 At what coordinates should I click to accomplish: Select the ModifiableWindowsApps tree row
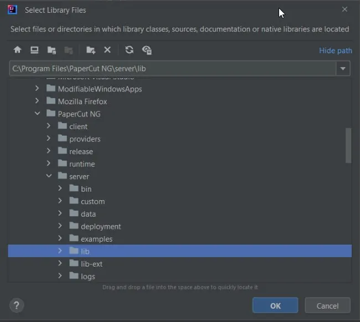coord(180,89)
